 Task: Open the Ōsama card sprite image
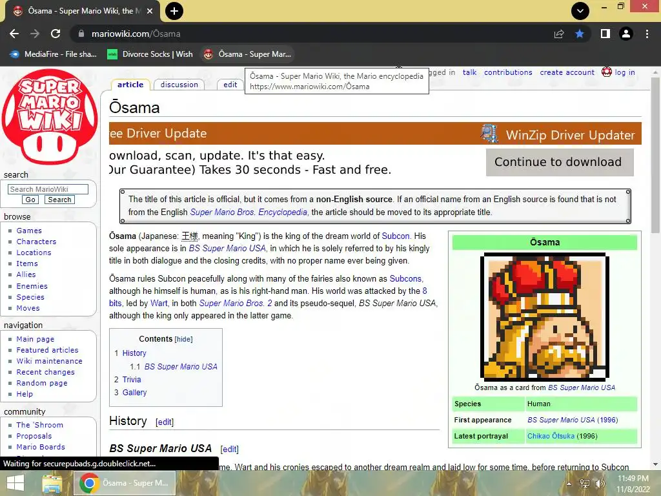pyautogui.click(x=545, y=316)
